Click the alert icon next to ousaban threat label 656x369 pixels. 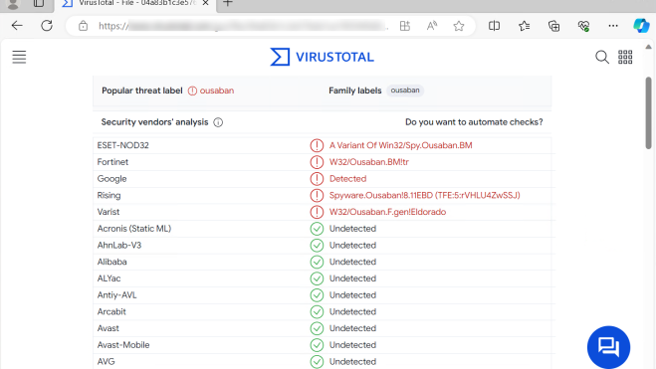pyautogui.click(x=192, y=91)
